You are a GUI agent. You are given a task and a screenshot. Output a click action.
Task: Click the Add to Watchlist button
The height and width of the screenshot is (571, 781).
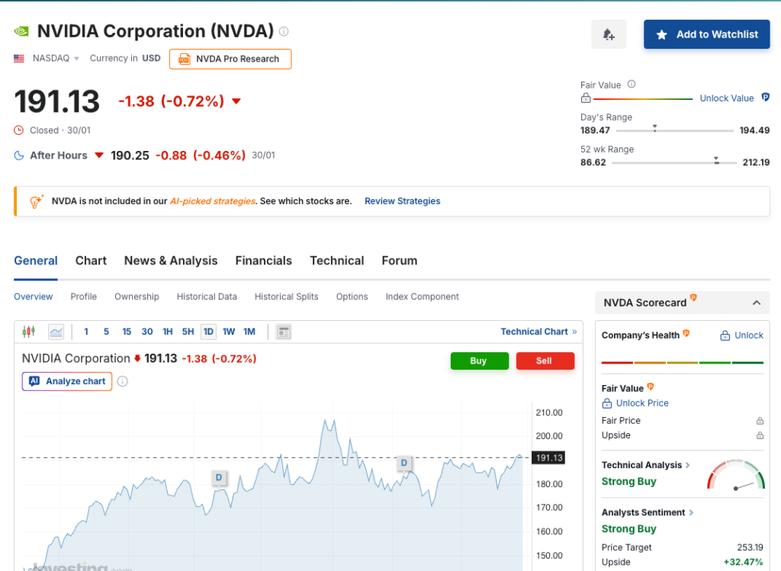click(706, 34)
